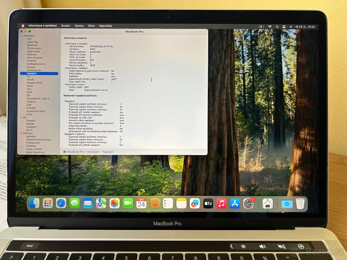This screenshot has width=347, height=260.
Task: Click the battery status icon in the menu bar
Action: (262, 26)
